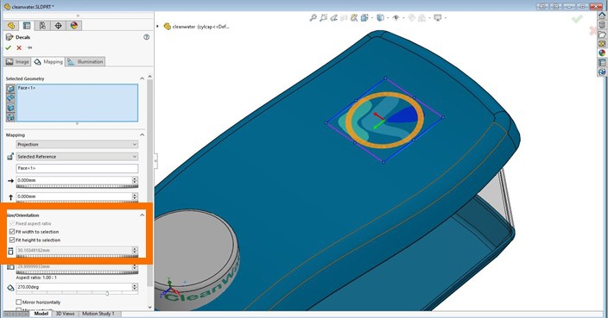Open the DimXpertManager crosshair tab

coord(58,26)
